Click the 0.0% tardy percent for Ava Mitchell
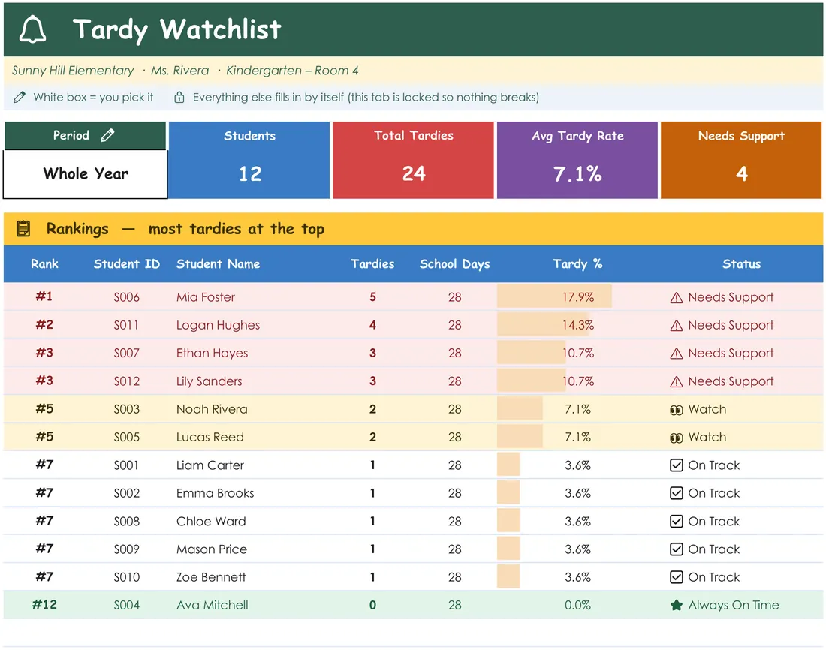Viewport: 826px width, 650px height. (577, 605)
